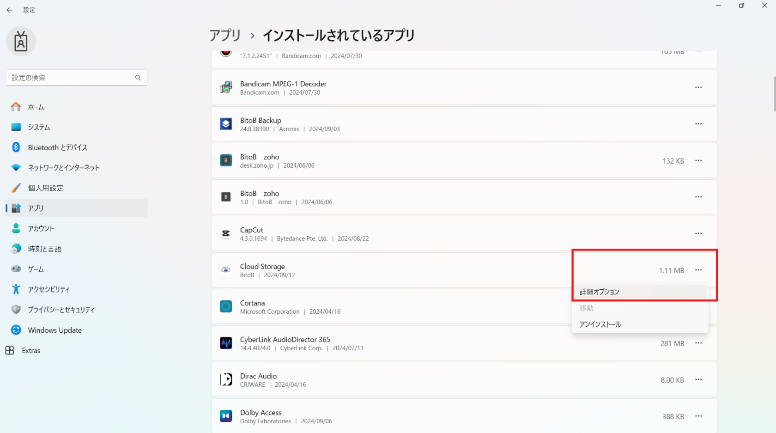
Task: Click the CapCut app icon
Action: 226,233
